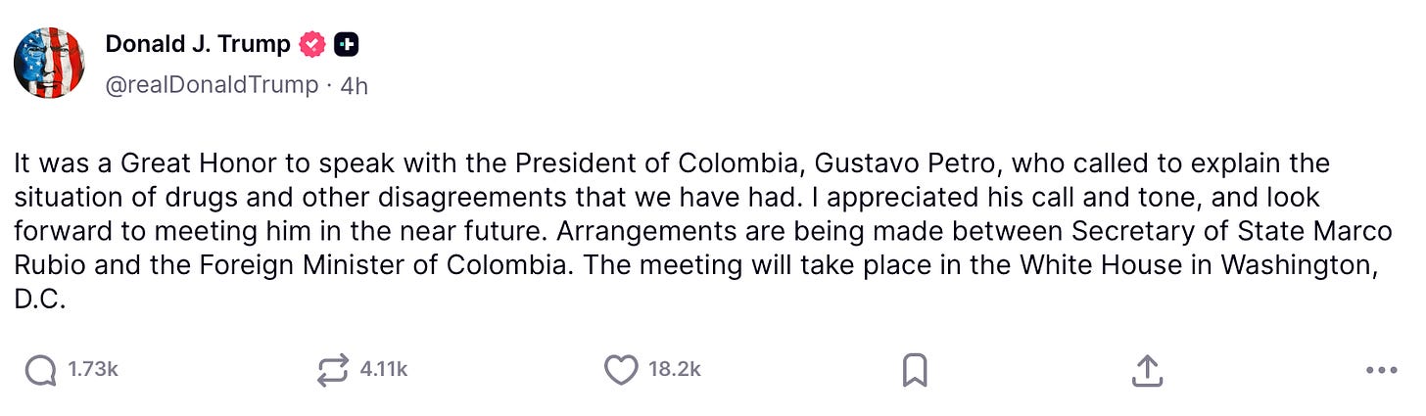This screenshot has height=416, width=1426.
Task: Click the share upload icon
Action: [1147, 370]
